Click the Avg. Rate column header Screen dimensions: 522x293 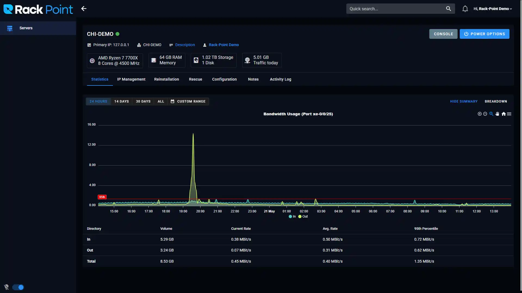[x=330, y=229]
